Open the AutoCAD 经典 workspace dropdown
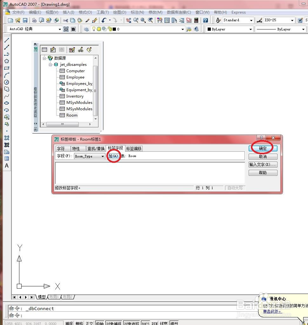 (x=60, y=29)
